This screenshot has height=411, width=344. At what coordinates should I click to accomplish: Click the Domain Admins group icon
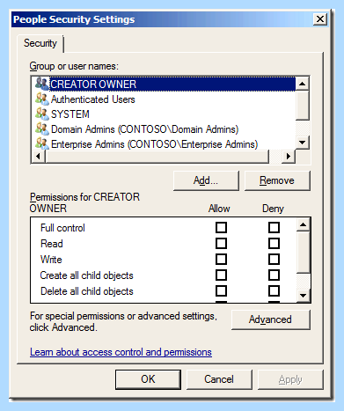click(42, 129)
